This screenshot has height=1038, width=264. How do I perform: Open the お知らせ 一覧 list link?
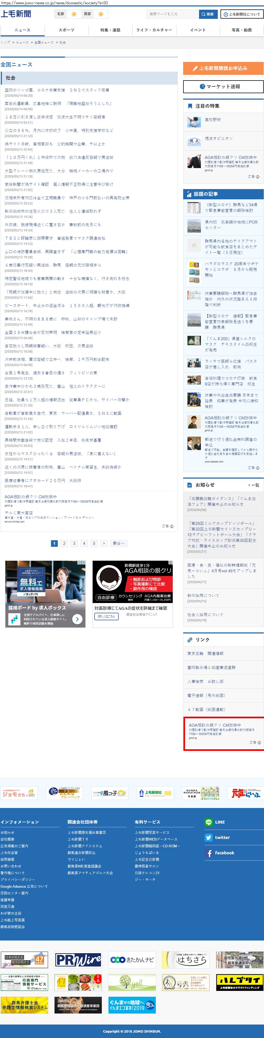click(x=254, y=485)
